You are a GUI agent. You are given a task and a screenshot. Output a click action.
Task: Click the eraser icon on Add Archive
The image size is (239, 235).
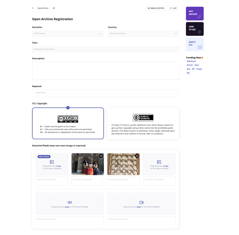pyautogui.click(x=199, y=17)
